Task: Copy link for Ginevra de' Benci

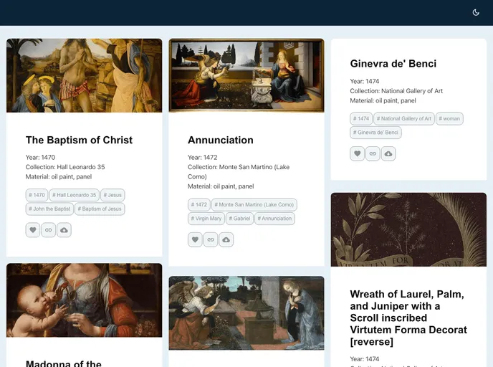Action: pyautogui.click(x=373, y=153)
